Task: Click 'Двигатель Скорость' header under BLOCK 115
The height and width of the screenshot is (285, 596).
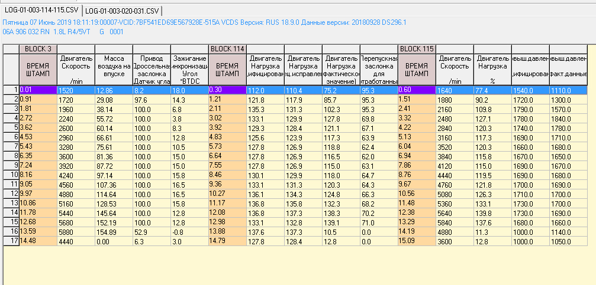Action: pyautogui.click(x=455, y=70)
